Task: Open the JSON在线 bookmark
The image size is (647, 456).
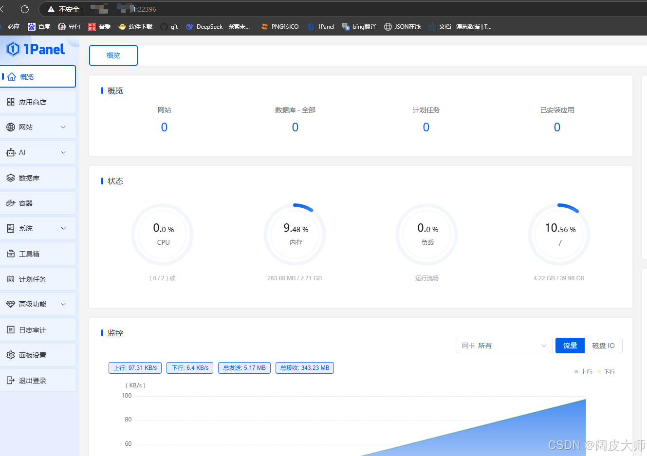Action: click(402, 27)
